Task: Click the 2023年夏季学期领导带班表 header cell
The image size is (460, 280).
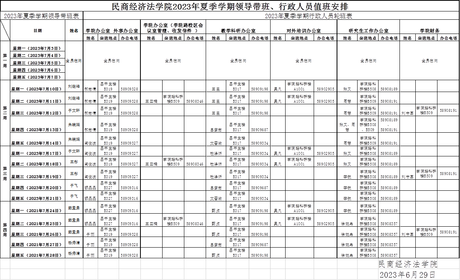Action: pos(41,16)
